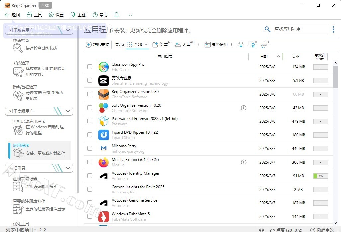Click Mihomo Party app icon
The height and width of the screenshot is (232, 341).
tap(104, 148)
